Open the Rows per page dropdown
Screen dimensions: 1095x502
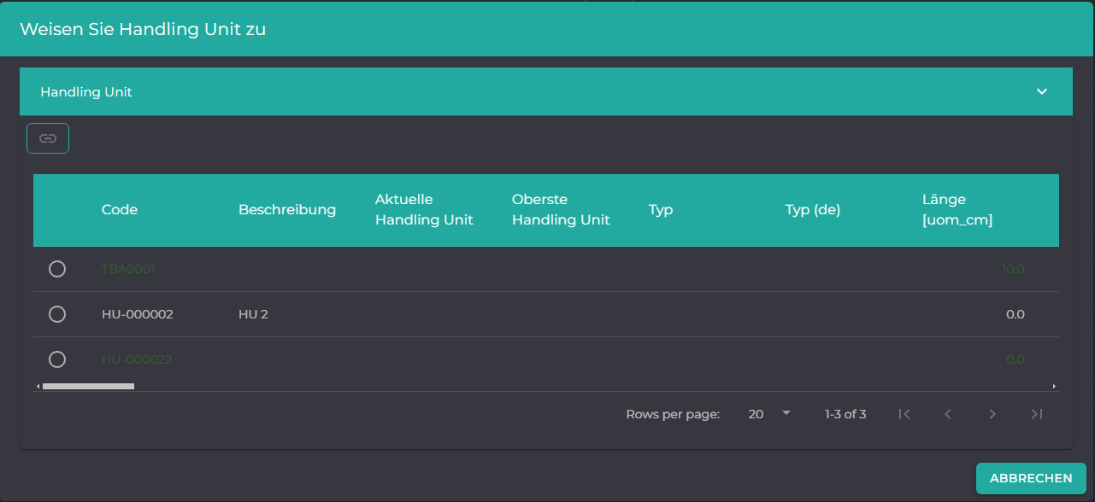click(770, 414)
